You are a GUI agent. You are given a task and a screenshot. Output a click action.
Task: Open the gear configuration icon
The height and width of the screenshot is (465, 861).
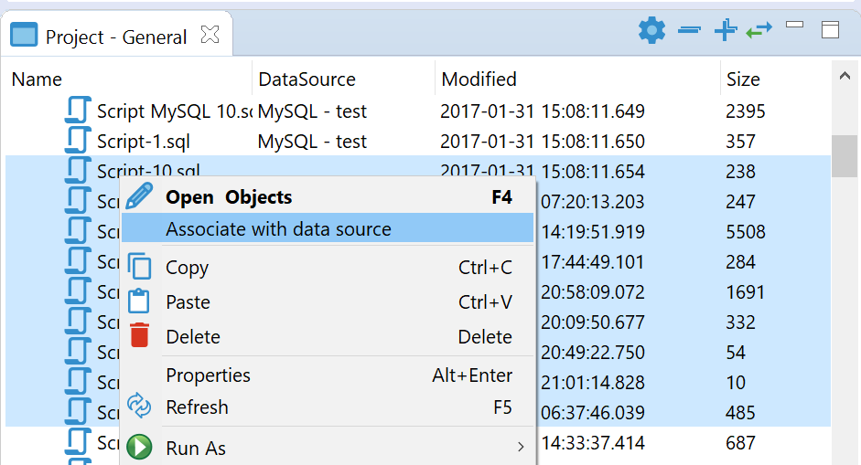coord(651,30)
